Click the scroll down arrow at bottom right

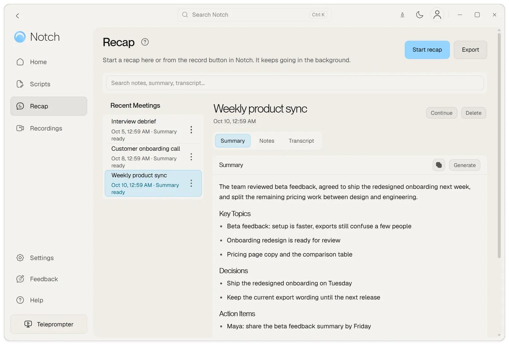(499, 336)
